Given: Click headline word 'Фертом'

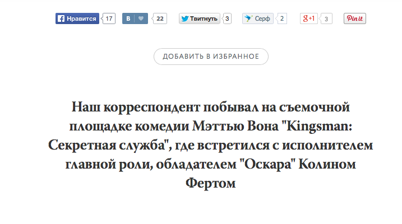Looking at the screenshot, I should (x=210, y=183).
